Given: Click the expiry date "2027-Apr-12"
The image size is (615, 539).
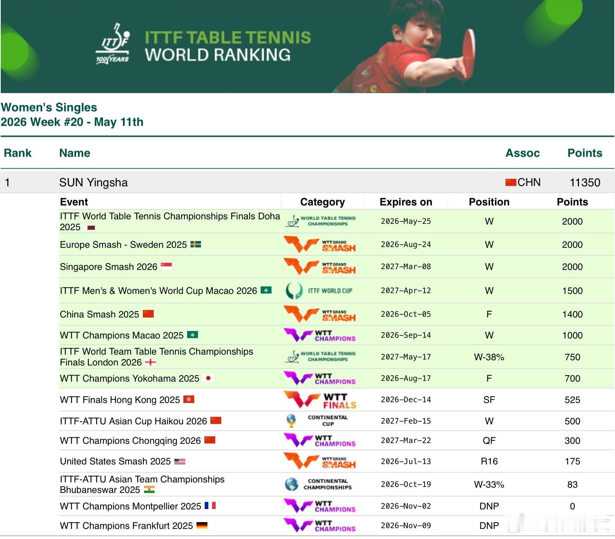Looking at the screenshot, I should click(x=406, y=290).
